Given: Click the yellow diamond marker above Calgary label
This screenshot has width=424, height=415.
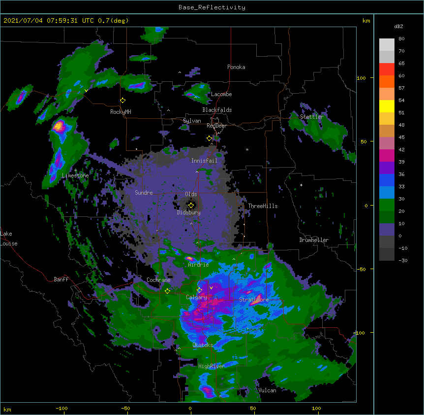Looking at the screenshot, I should [x=199, y=290].
